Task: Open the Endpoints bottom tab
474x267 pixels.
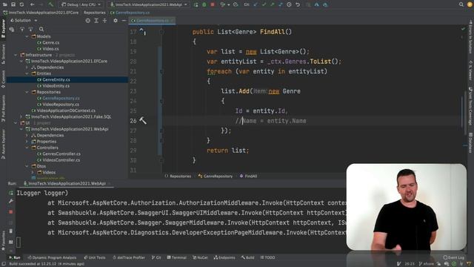Action: pyautogui.click(x=224, y=257)
